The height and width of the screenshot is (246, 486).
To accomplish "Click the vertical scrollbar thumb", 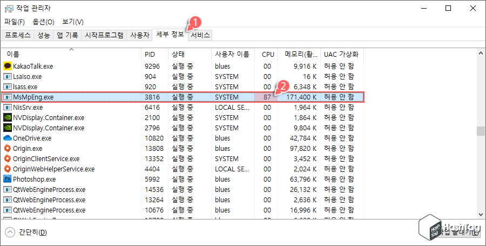I will pyautogui.click(x=481, y=131).
